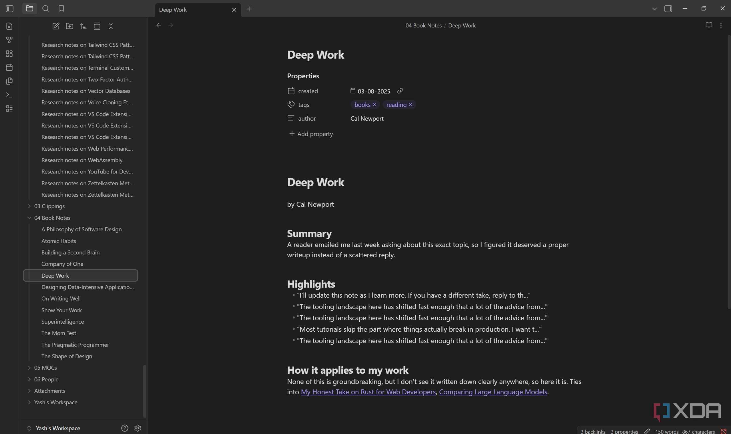This screenshot has width=731, height=434.
Task: Auto-reveal current file icon
Action: 97,26
